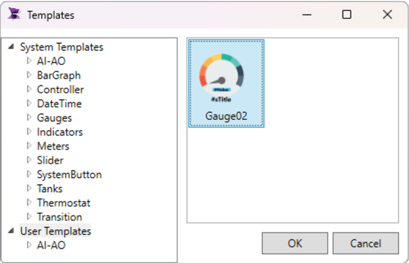Expand the BarGraph category arrow
The height and width of the screenshot is (263, 409).
28,75
